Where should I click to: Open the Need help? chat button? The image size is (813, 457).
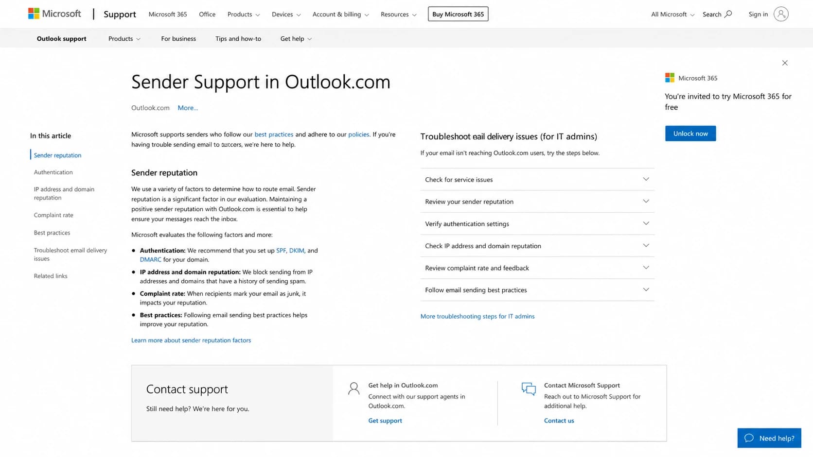pos(769,438)
